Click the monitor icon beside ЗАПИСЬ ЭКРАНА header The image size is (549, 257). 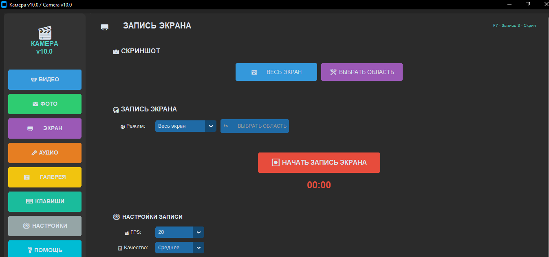105,27
